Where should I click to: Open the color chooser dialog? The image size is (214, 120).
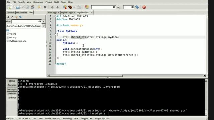coord(87,7)
